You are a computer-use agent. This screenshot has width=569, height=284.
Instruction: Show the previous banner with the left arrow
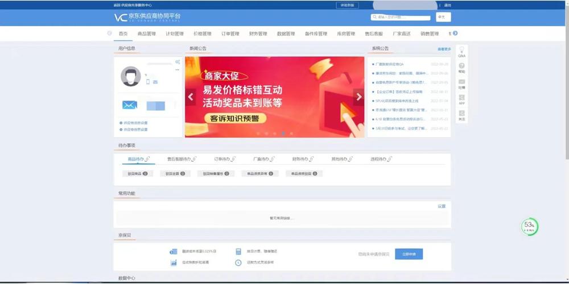pyautogui.click(x=191, y=97)
